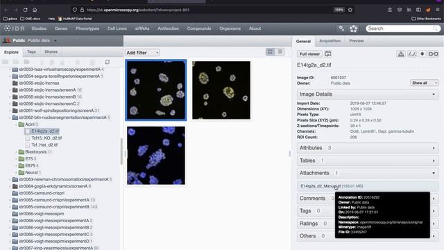Reload the page in the browser
This screenshot has height=250, width=444.
point(25,10)
